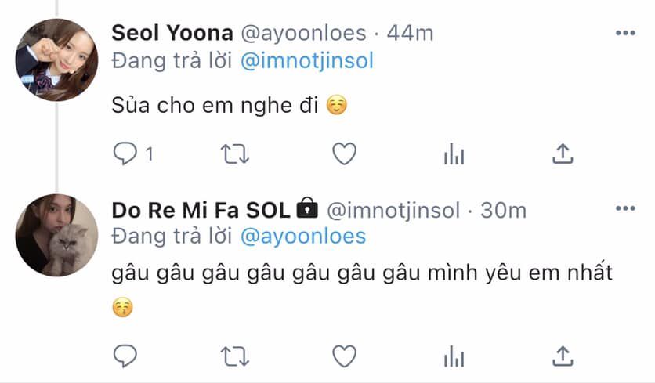This screenshot has height=383, width=655.
Task: Open Do Re Mi Fa SOL's avatar with cat
Action: pos(56,235)
